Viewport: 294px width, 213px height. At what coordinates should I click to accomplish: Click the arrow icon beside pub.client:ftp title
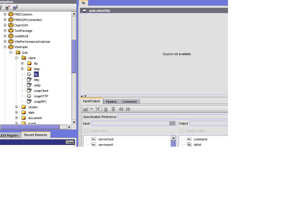pos(85,11)
